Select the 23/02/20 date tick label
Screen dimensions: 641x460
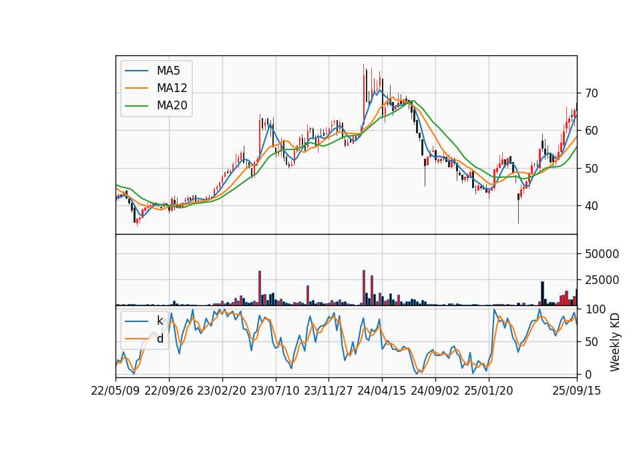click(222, 391)
